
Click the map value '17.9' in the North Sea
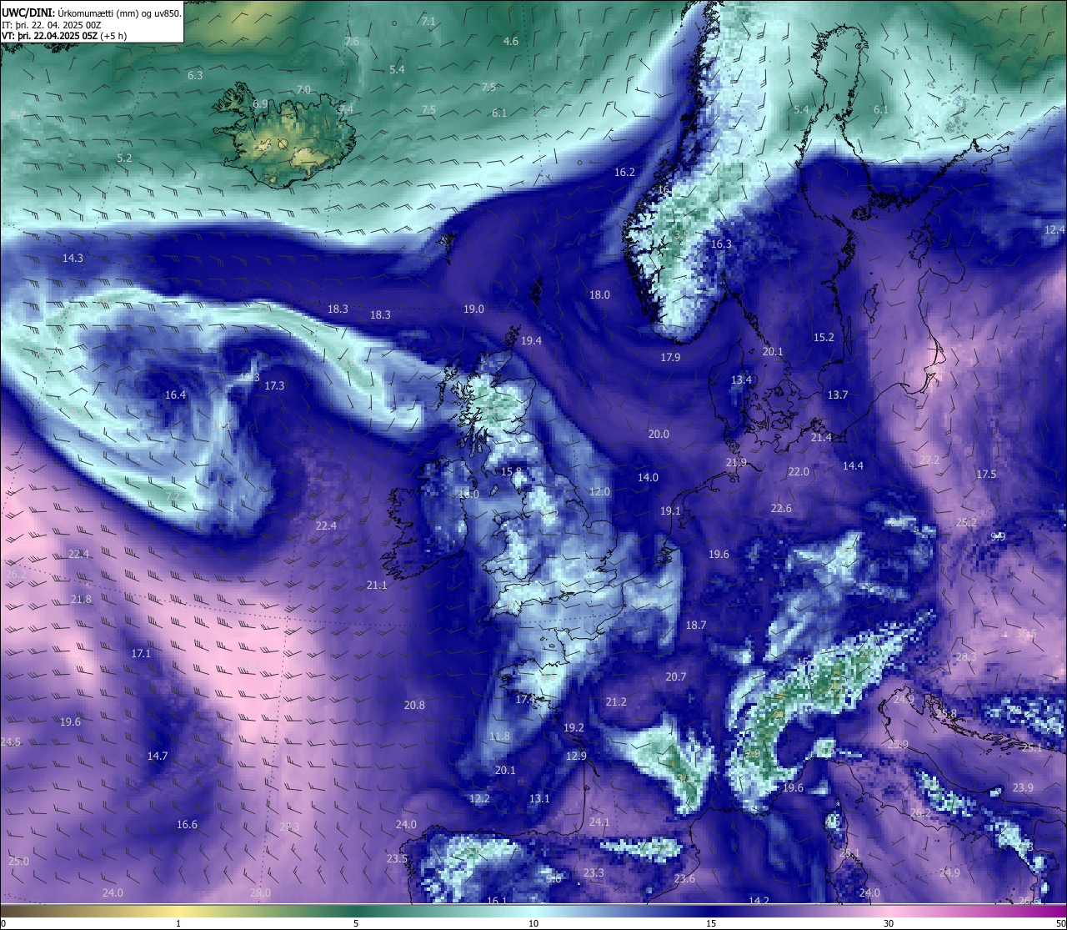click(670, 358)
